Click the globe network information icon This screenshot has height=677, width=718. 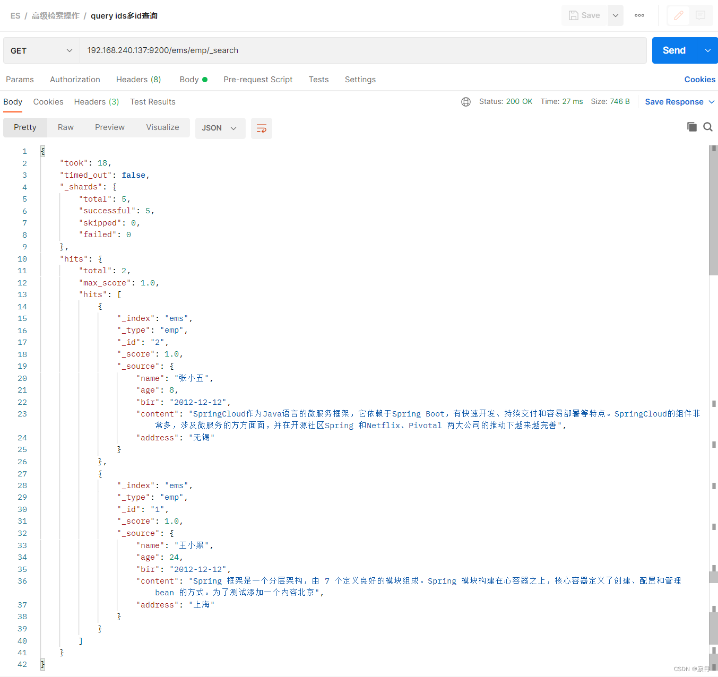click(466, 102)
